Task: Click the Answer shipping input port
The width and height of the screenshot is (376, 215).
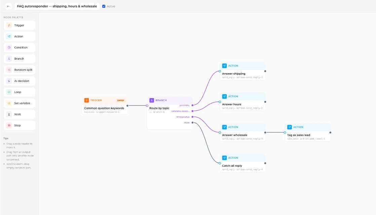Action: pyautogui.click(x=220, y=71)
